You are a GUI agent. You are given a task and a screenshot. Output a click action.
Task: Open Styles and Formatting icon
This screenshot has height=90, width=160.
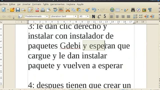click(x=20, y=16)
